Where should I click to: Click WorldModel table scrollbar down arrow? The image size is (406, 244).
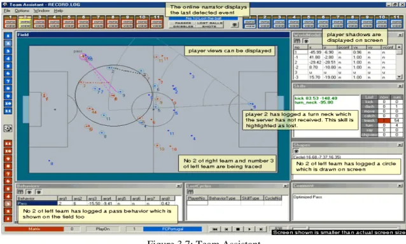[399, 77]
